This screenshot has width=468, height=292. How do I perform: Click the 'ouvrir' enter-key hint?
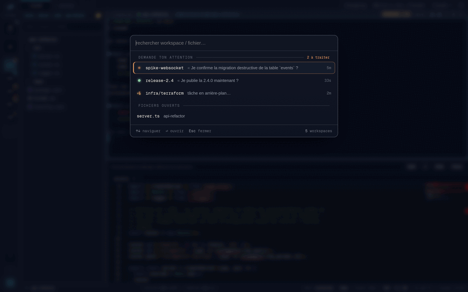(175, 131)
